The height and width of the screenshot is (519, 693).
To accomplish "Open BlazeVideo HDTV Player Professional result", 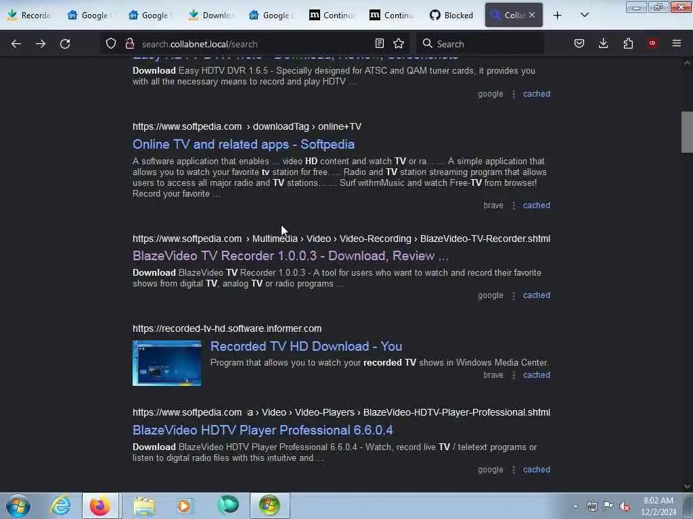I will [x=263, y=430].
